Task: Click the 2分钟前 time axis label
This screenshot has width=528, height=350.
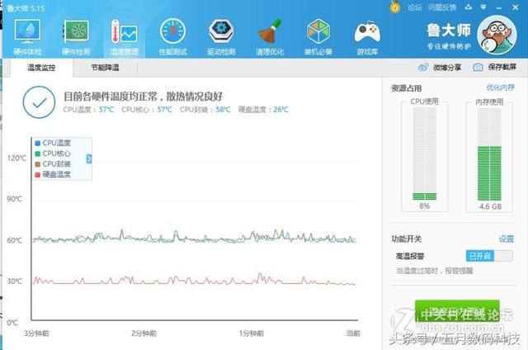Action: pos(144,333)
